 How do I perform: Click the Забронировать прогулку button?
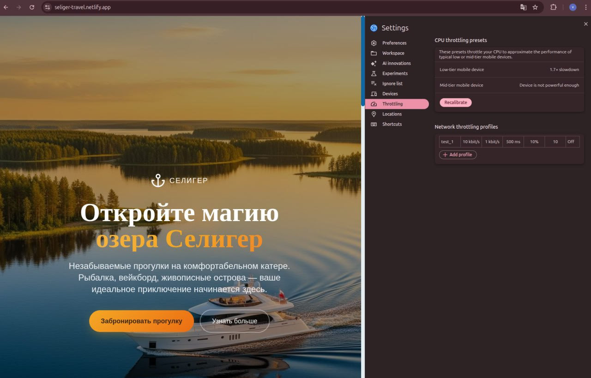pyautogui.click(x=141, y=321)
